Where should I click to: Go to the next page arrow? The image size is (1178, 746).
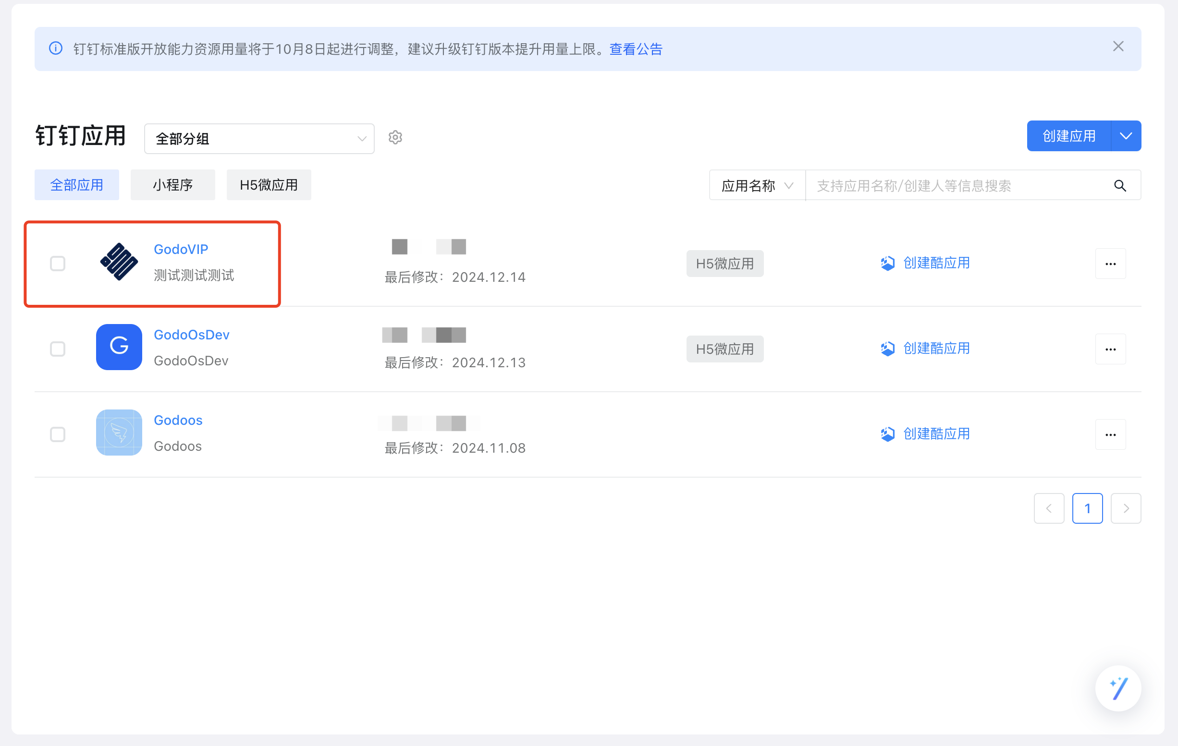(1126, 509)
